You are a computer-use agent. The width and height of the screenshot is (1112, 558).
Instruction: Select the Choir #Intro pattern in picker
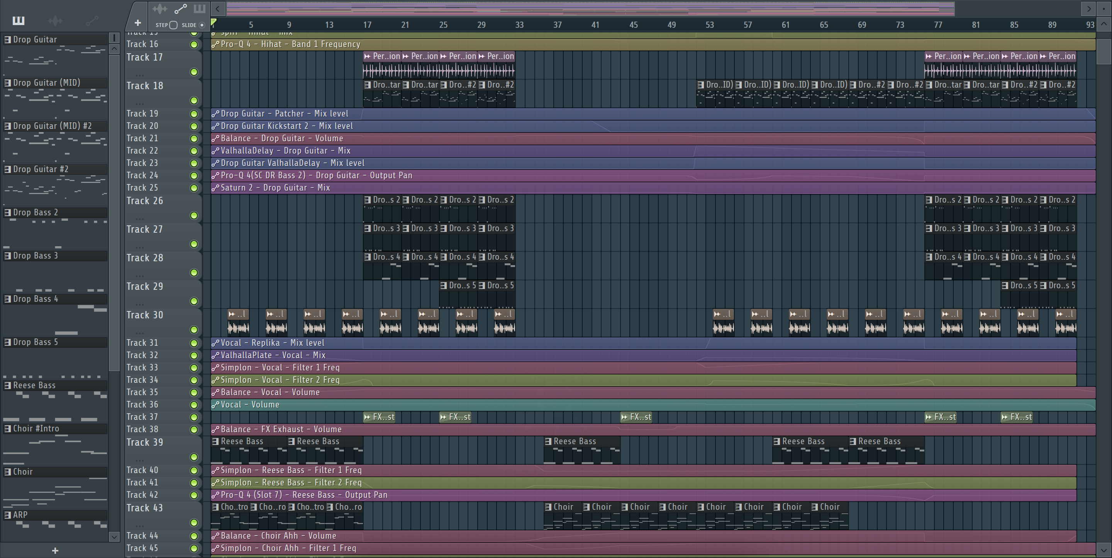(36, 429)
